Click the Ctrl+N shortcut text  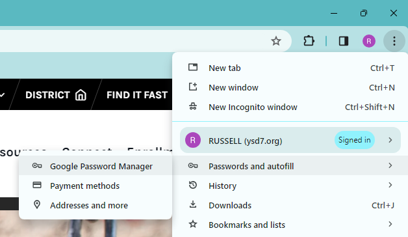[382, 88]
